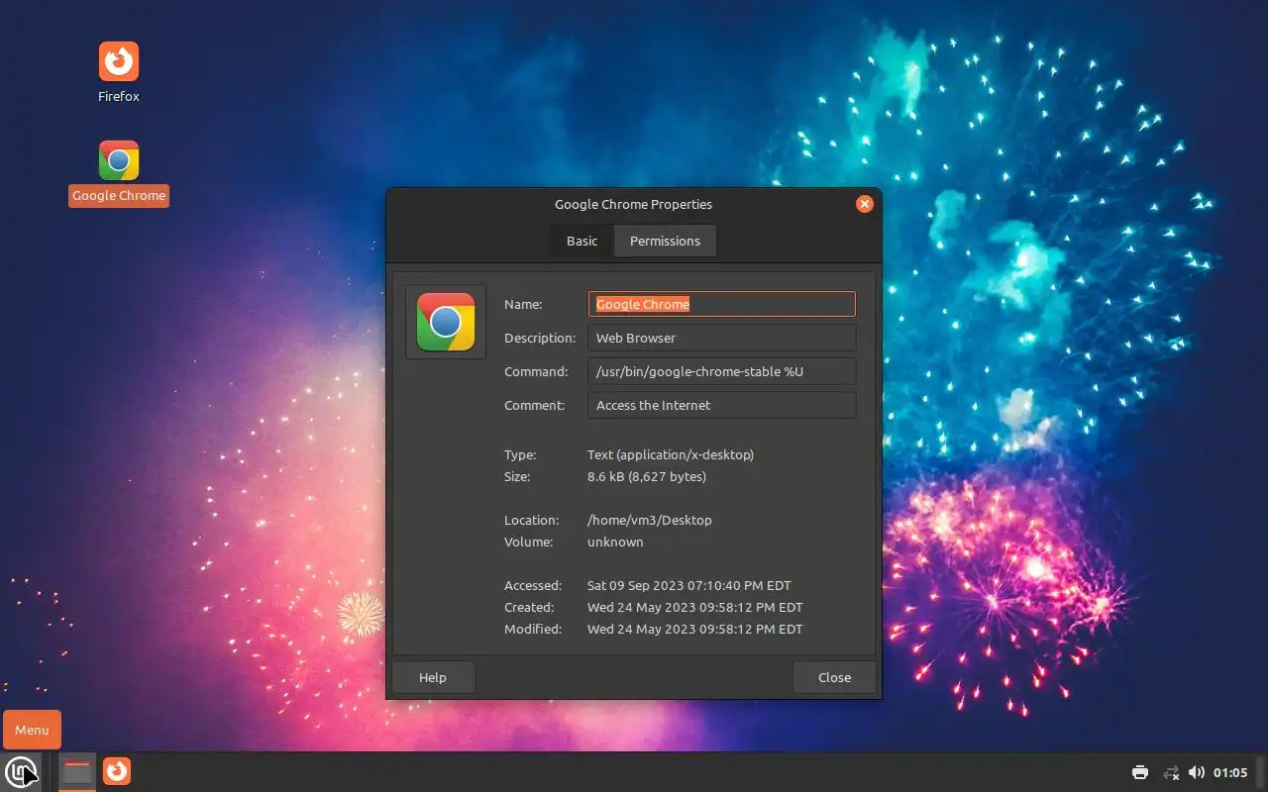Click the Type value Text (application/x-desktop)
Image resolution: width=1268 pixels, height=792 pixels.
click(671, 454)
